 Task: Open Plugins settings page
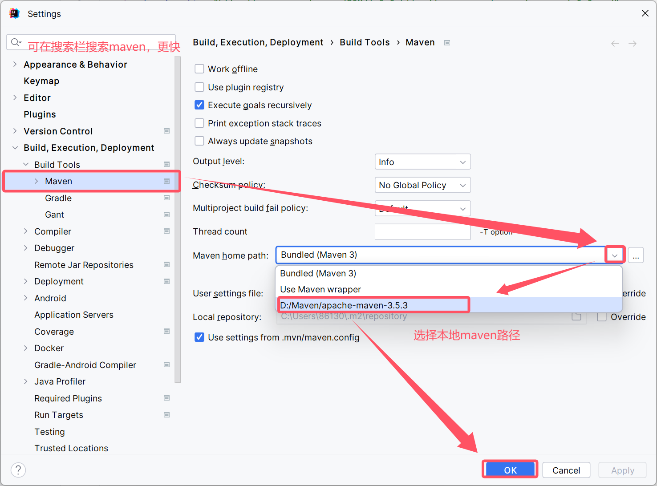(40, 114)
